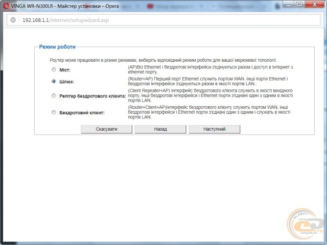The height and width of the screenshot is (245, 327).
Task: Click the globe site info icon
Action: pyautogui.click(x=13, y=20)
